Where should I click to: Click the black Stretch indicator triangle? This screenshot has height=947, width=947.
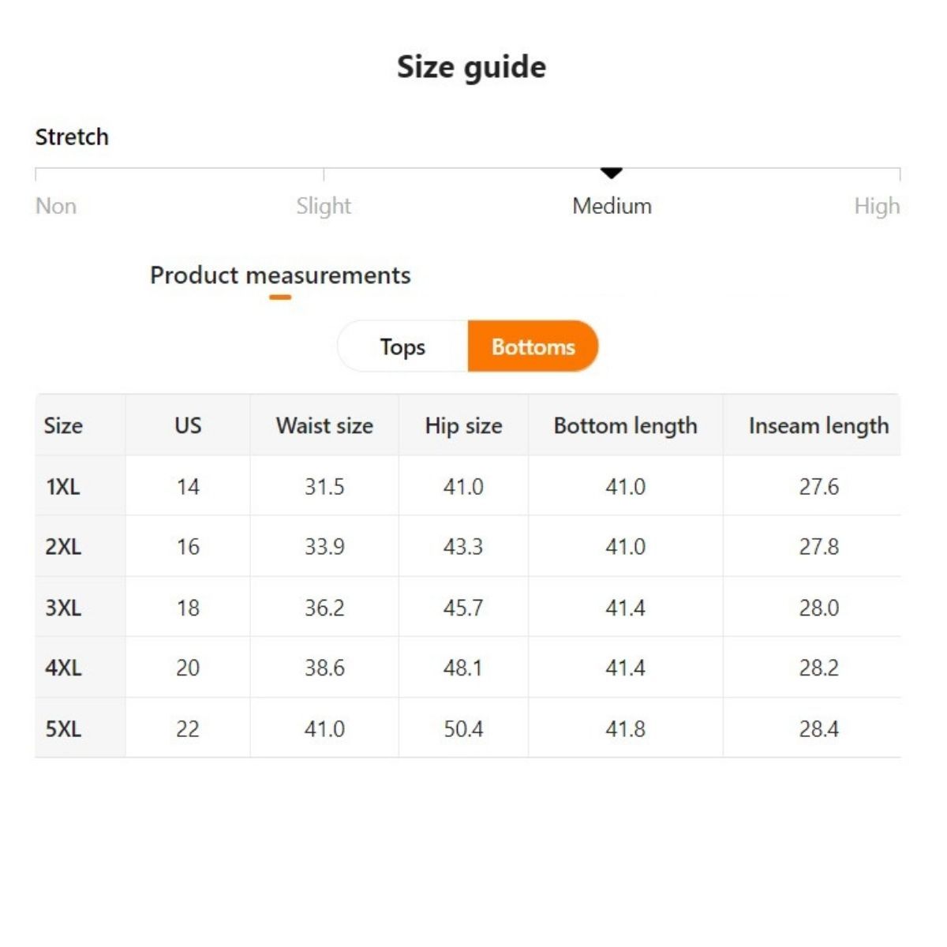point(612,172)
